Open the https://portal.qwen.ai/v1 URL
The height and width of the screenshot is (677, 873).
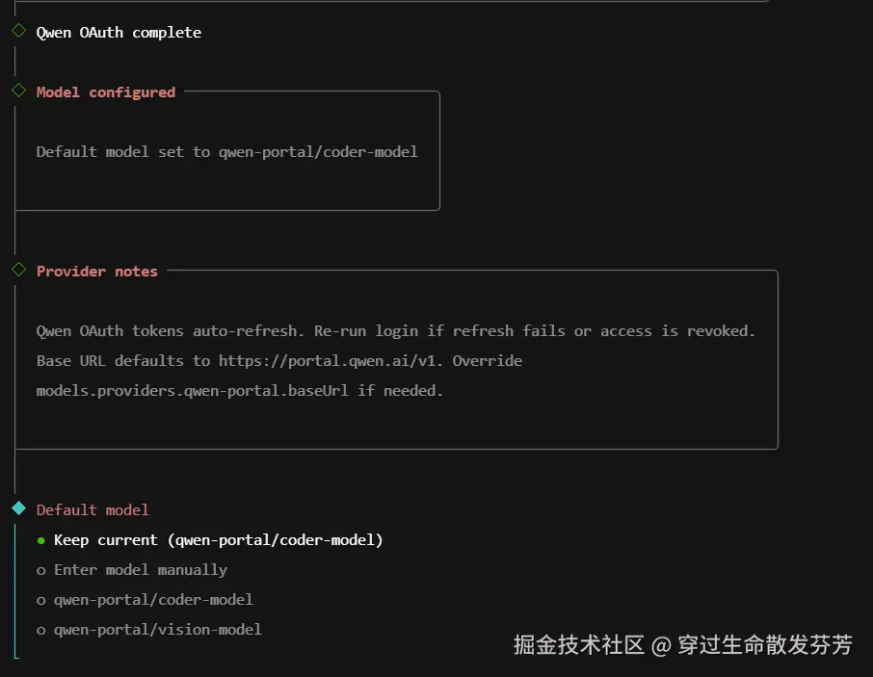pyautogui.click(x=331, y=361)
